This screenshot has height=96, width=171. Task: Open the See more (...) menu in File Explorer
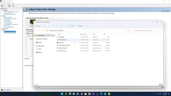(x=87, y=26)
